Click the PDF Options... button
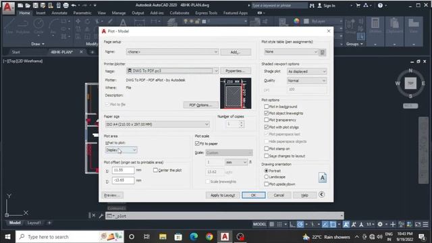 (x=201, y=105)
